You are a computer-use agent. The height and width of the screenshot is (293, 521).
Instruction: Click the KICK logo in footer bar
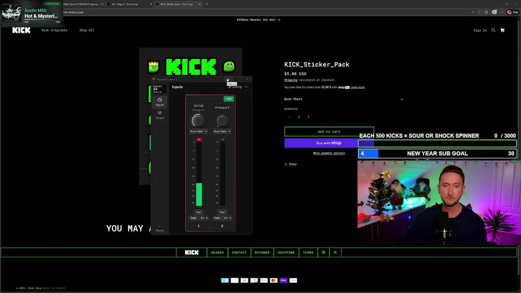(x=192, y=252)
